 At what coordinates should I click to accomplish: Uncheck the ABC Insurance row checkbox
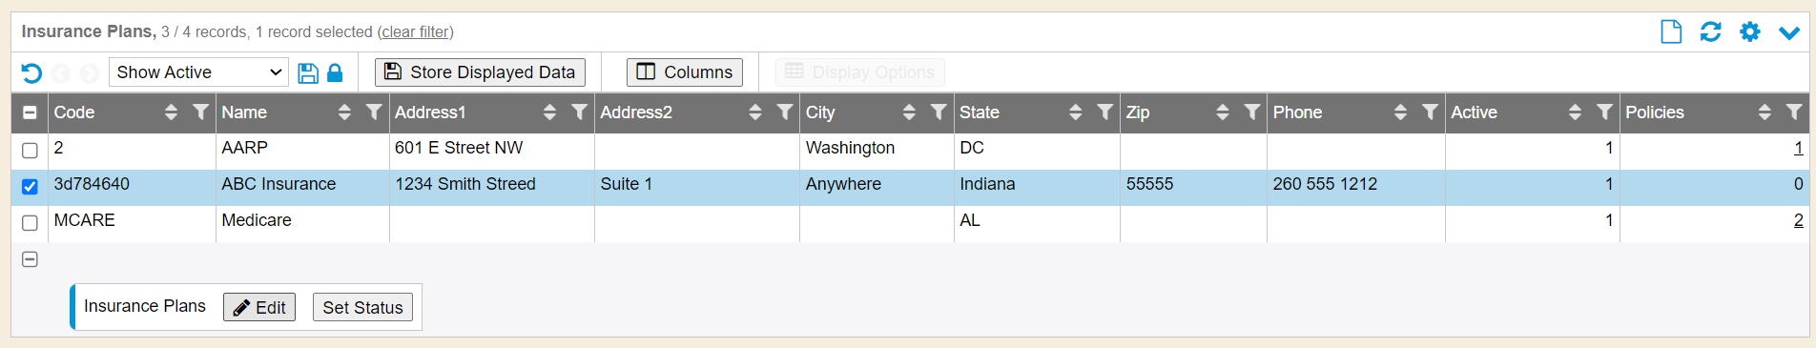coord(30,187)
